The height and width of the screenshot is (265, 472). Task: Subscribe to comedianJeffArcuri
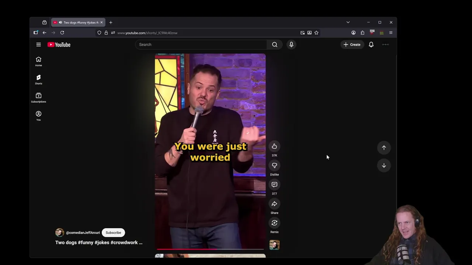[x=113, y=233]
